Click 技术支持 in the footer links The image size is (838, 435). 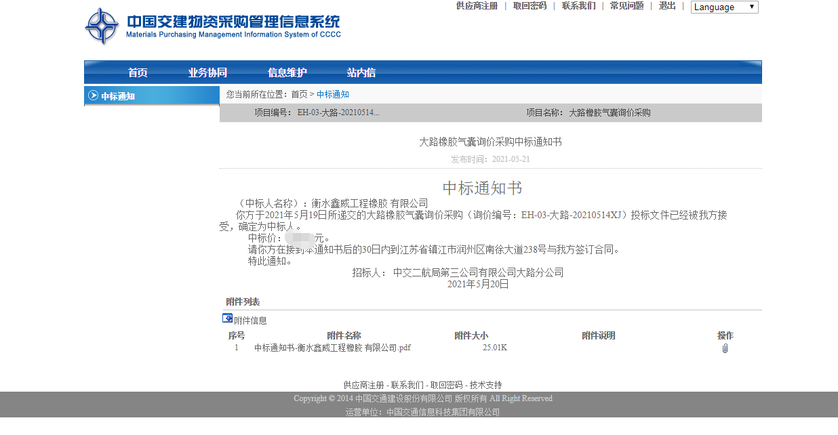tap(485, 385)
